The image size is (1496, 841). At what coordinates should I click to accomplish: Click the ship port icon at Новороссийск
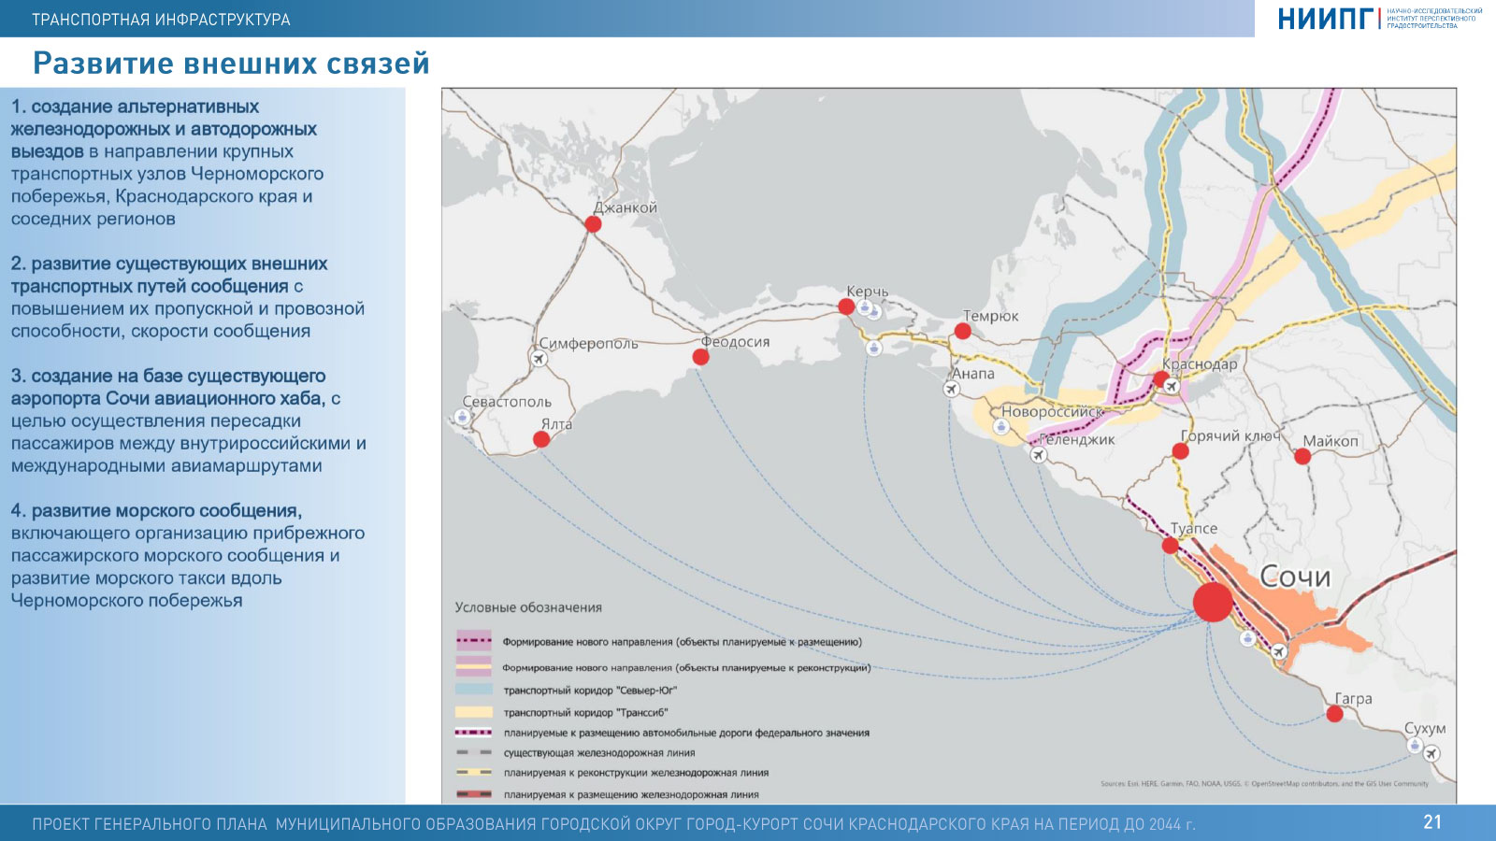click(x=1001, y=427)
